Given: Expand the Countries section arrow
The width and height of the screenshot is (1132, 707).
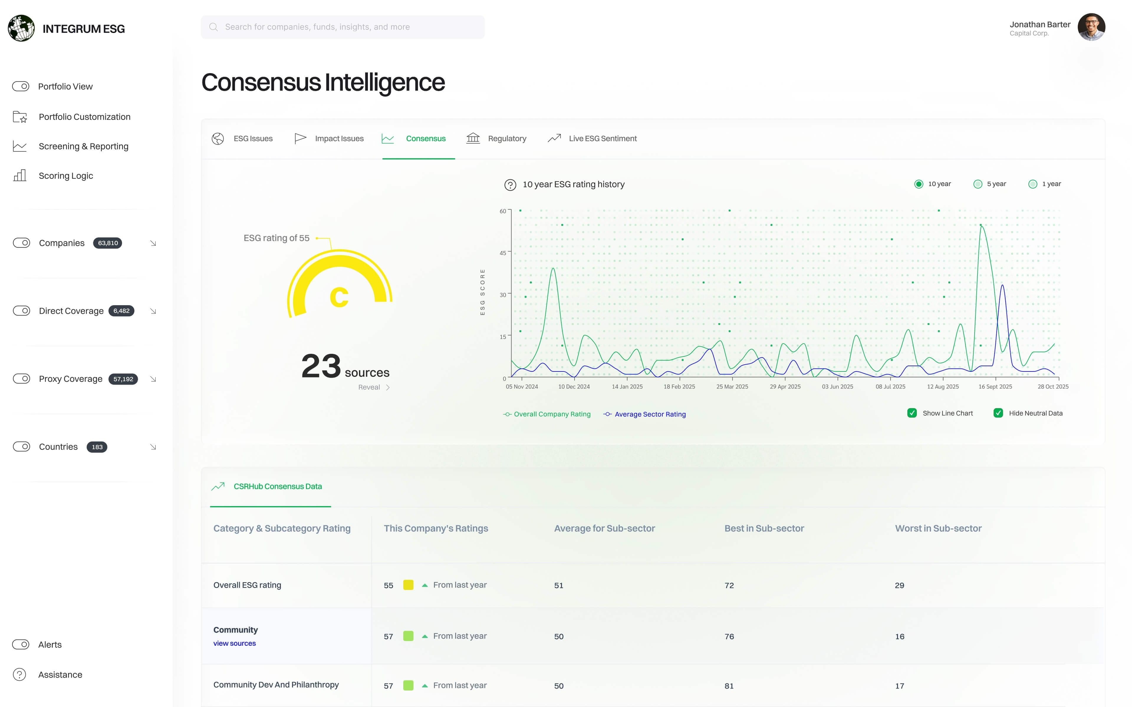Looking at the screenshot, I should coord(153,447).
